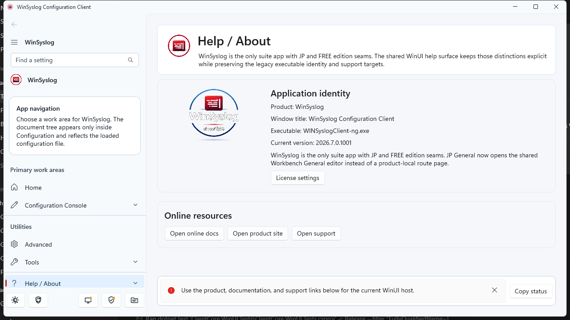The width and height of the screenshot is (570, 320).
Task: Click the Advanced gear icon
Action: (x=14, y=244)
